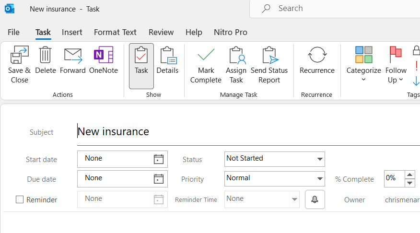Switch to the Review tab
This screenshot has width=420, height=233.
click(161, 33)
